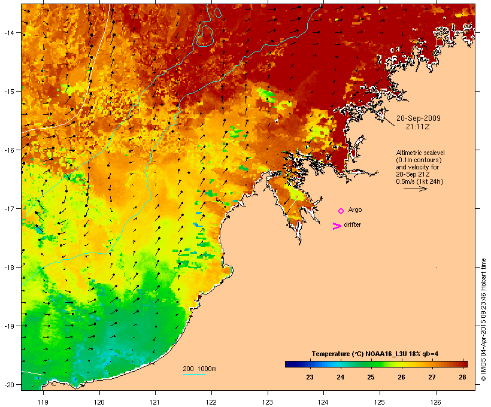Click the -14 latitude axis label
This screenshot has width=491, height=407.
9,33
